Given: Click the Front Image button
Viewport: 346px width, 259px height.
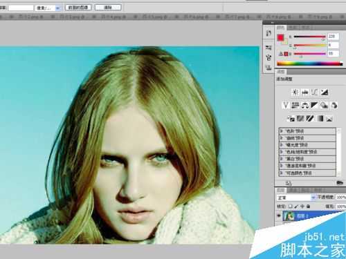Looking at the screenshot, I should [78, 8].
